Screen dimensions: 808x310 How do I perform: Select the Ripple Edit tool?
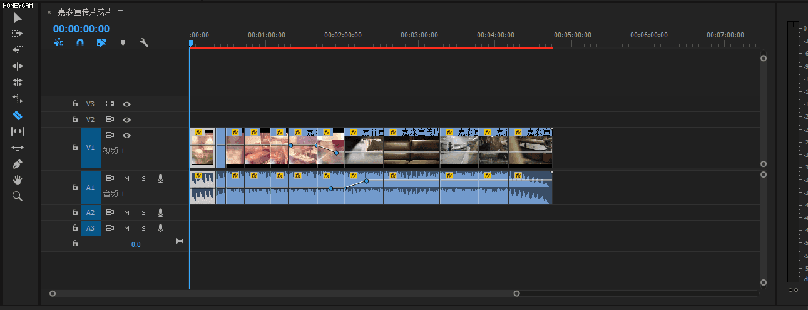(x=18, y=66)
